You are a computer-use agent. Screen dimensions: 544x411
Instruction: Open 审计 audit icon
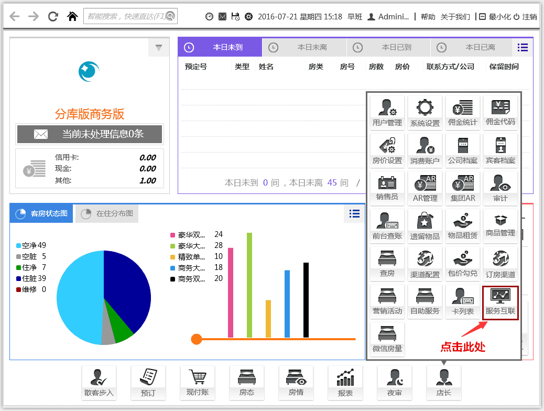coord(501,189)
